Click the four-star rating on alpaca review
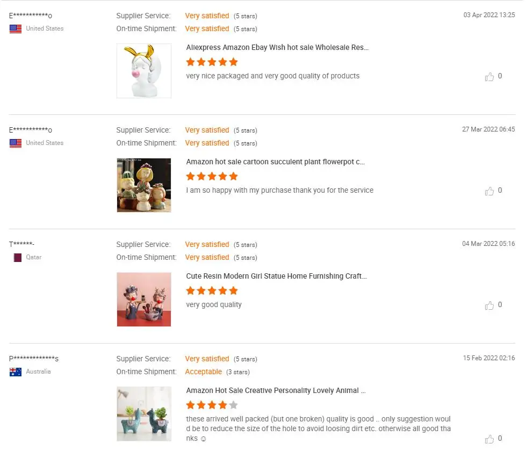 click(212, 405)
